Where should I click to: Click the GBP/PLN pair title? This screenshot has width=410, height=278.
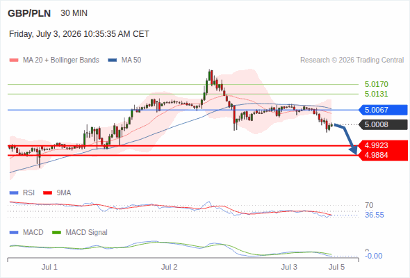[x=29, y=13]
